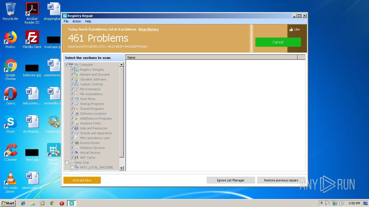
Task: Uncheck the Startup Programs checkbox
Action: (x=72, y=104)
